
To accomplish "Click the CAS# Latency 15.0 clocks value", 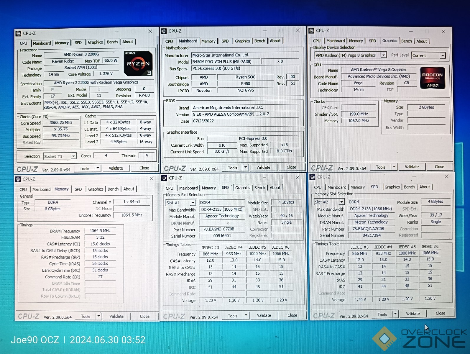I will tap(100, 244).
